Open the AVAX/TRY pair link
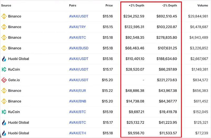This screenshot has height=138, width=211. click(x=77, y=27)
